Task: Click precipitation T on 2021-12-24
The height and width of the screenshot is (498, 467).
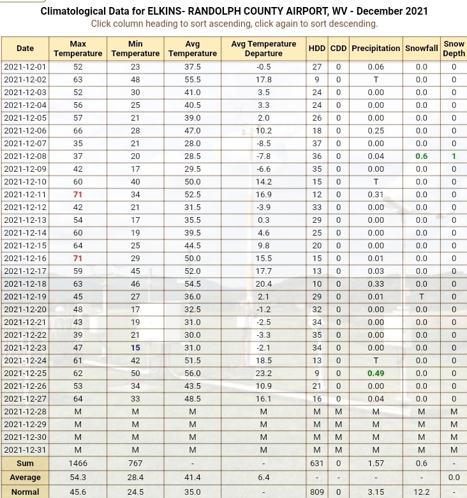Action: point(376,361)
